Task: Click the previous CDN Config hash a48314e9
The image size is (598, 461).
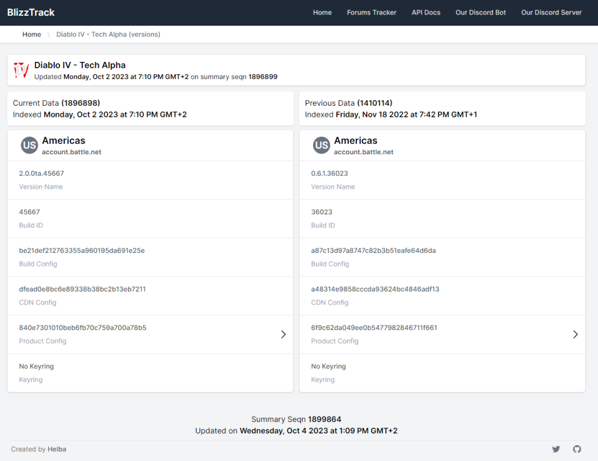Action: click(375, 289)
